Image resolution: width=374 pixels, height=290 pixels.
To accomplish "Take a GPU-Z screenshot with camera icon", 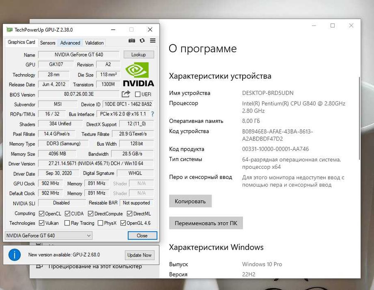I will pyautogui.click(x=132, y=41).
